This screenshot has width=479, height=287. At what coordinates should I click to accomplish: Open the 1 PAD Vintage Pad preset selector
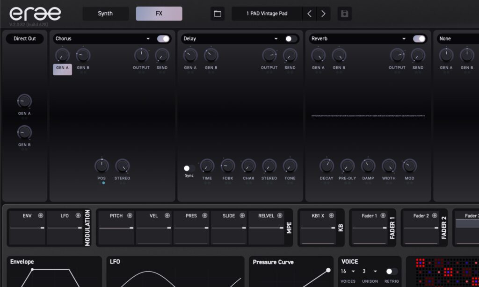tap(267, 14)
